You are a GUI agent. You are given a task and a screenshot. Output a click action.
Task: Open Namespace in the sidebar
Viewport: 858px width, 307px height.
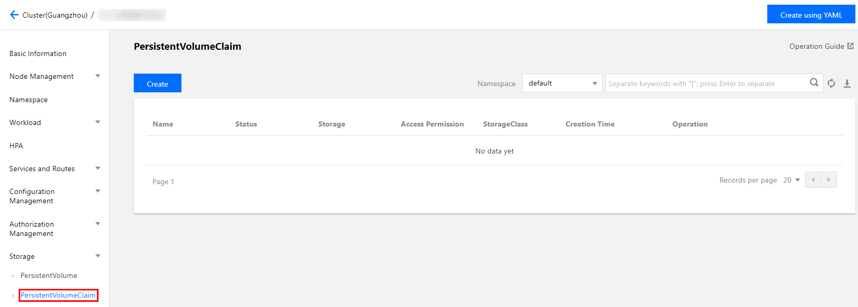pyautogui.click(x=29, y=100)
